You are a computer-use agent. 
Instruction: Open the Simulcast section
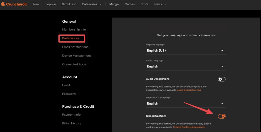pos(69,4)
